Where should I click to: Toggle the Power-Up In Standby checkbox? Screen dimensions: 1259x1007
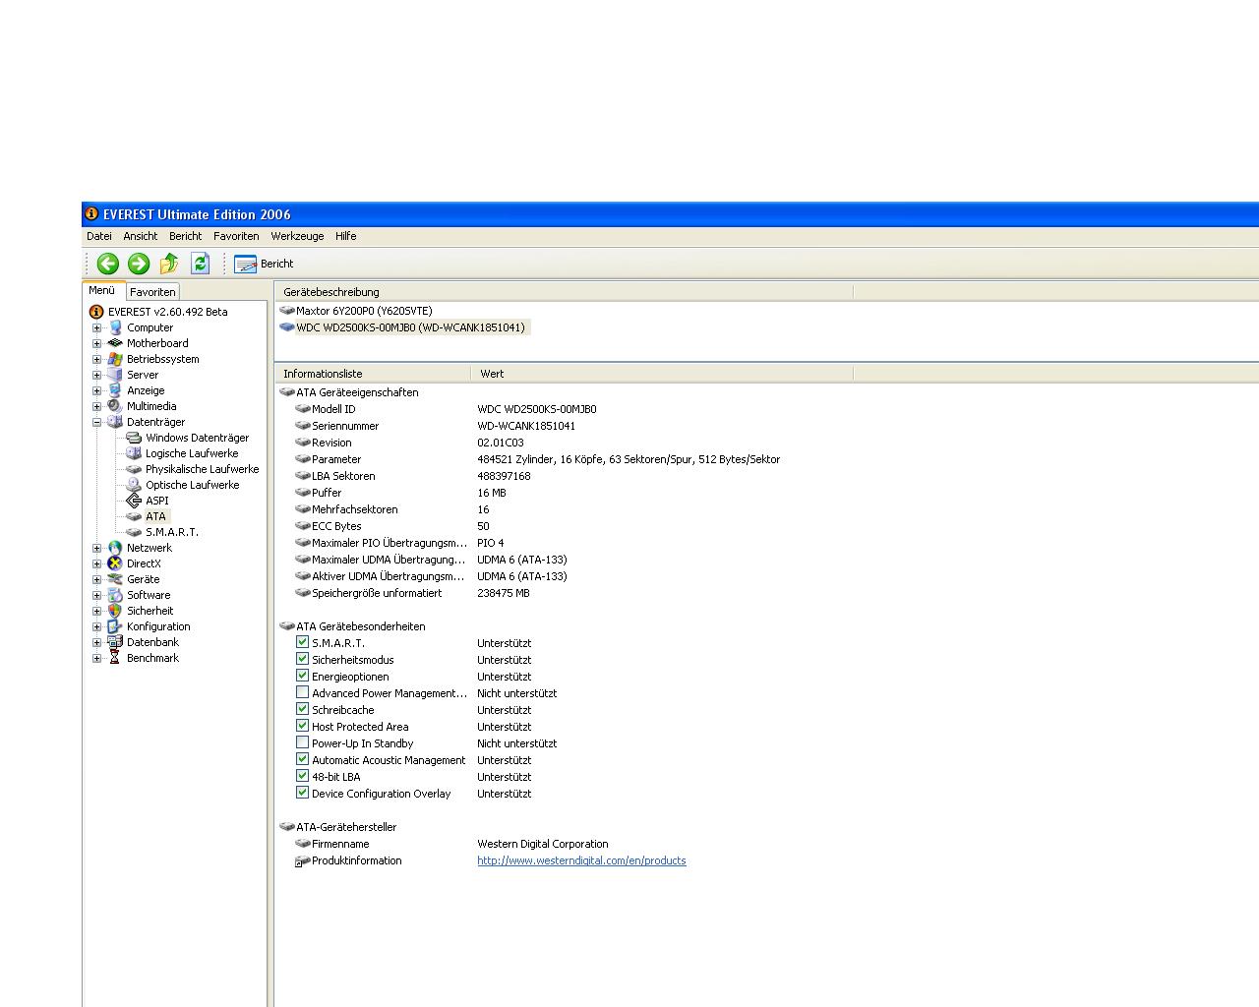[303, 742]
